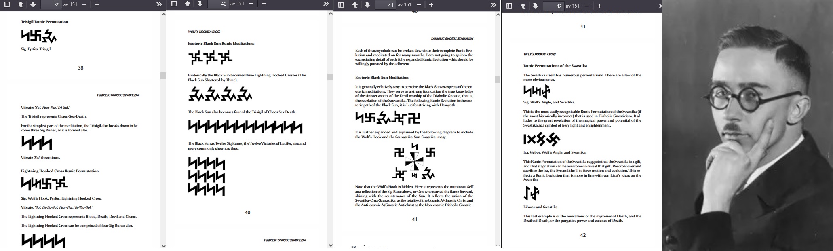Click the page number field showing 42

(x=553, y=6)
